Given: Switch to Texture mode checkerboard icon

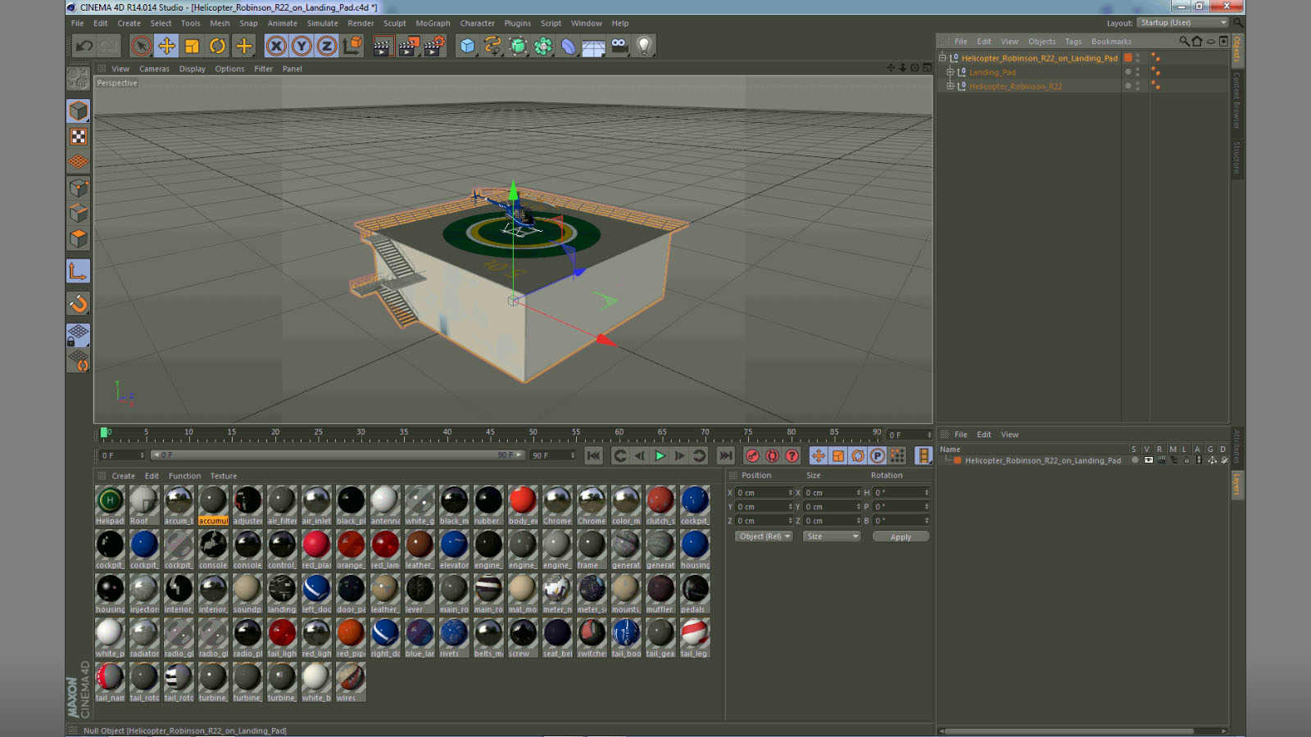Looking at the screenshot, I should 78,137.
